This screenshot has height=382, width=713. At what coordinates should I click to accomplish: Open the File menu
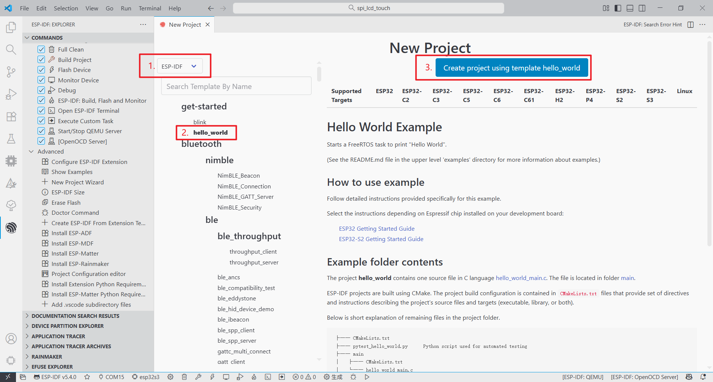click(x=25, y=8)
